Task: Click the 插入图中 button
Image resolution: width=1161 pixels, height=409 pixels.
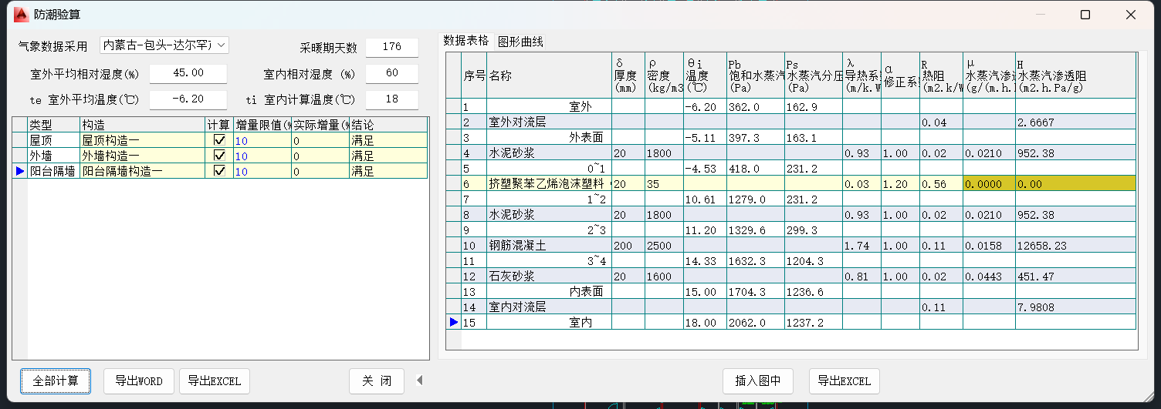Action: point(758,381)
